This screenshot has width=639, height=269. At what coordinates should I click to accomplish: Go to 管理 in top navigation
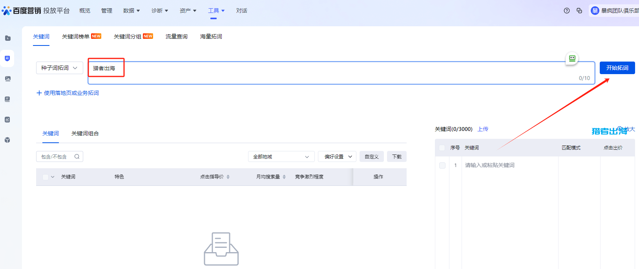(107, 11)
